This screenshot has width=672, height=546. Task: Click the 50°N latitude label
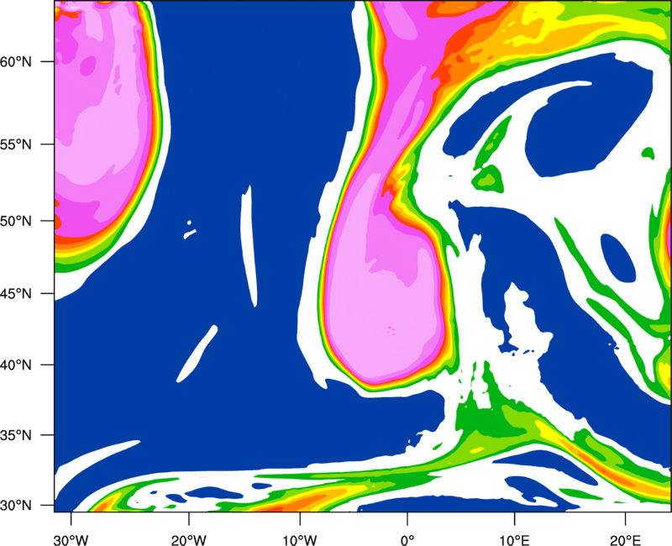[x=16, y=221]
